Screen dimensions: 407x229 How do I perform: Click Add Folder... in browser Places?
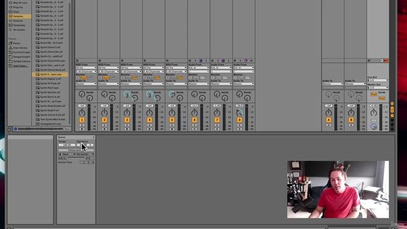(20, 66)
